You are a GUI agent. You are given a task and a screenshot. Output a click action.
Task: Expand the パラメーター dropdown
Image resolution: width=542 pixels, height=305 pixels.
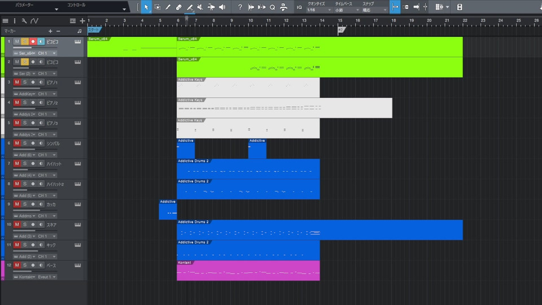pyautogui.click(x=56, y=10)
